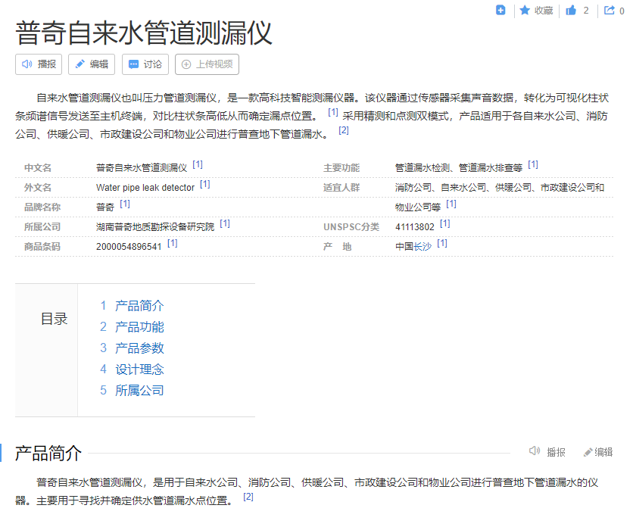Click the 外文名 label
Screen dimensions: 633x527
(x=38, y=187)
